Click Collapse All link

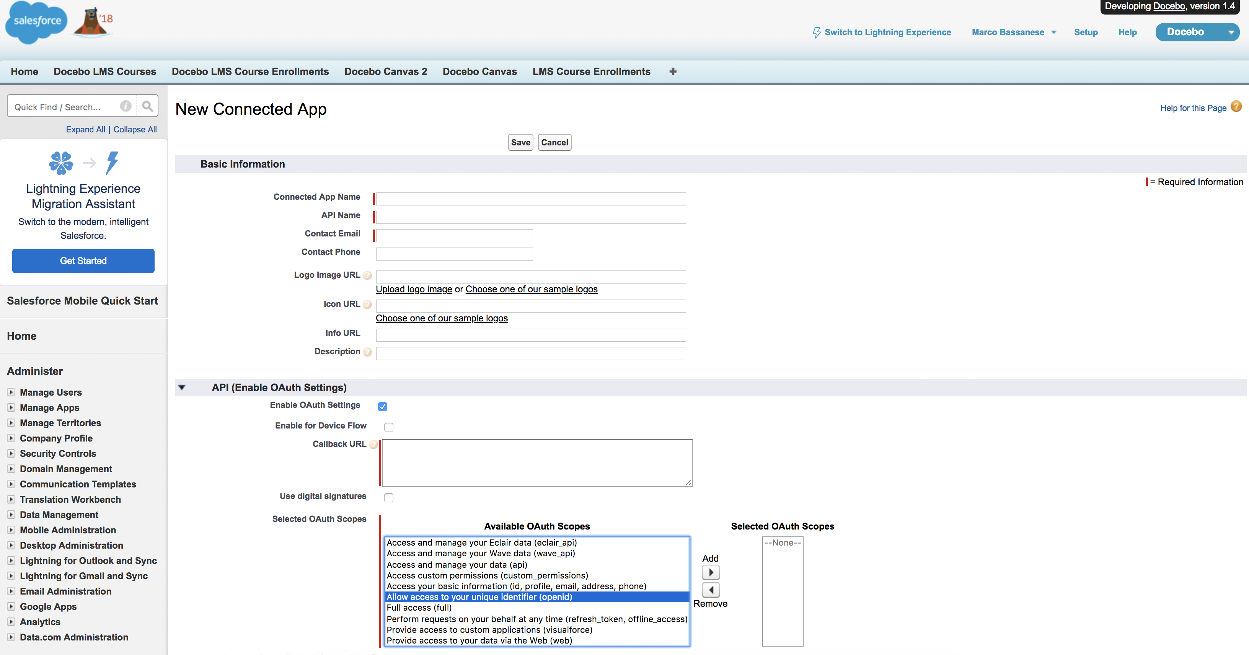pos(135,129)
